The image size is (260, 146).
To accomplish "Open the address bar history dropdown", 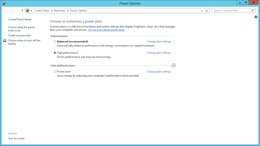I will tap(202, 11).
